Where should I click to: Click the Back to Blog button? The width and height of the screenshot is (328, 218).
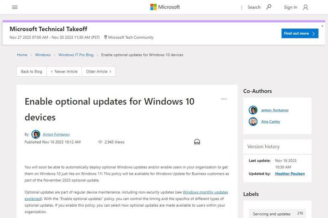click(31, 72)
